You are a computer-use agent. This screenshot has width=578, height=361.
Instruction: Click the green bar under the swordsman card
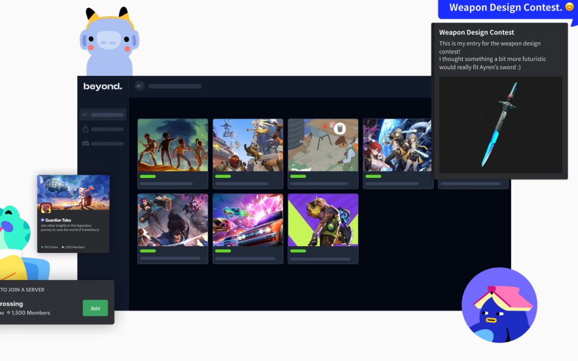point(148,251)
